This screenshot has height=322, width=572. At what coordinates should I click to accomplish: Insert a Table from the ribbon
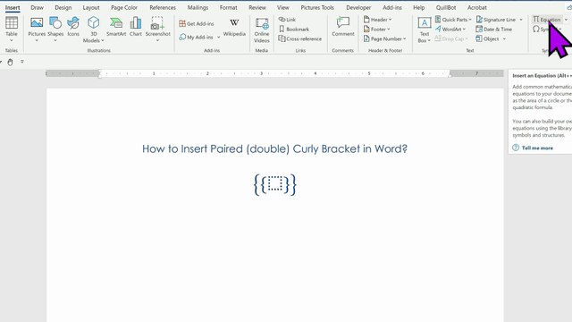(12, 30)
